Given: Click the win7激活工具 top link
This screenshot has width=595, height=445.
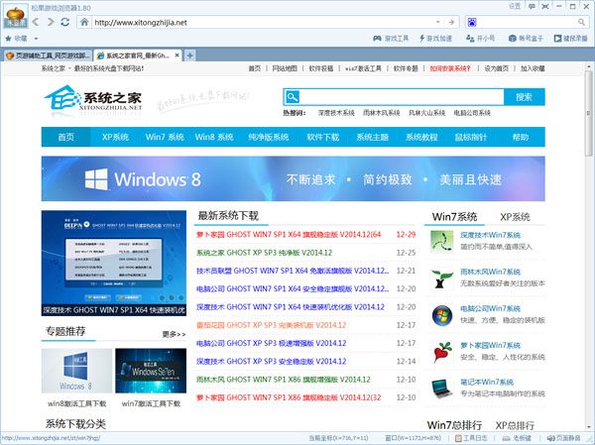Looking at the screenshot, I should pyautogui.click(x=363, y=68).
